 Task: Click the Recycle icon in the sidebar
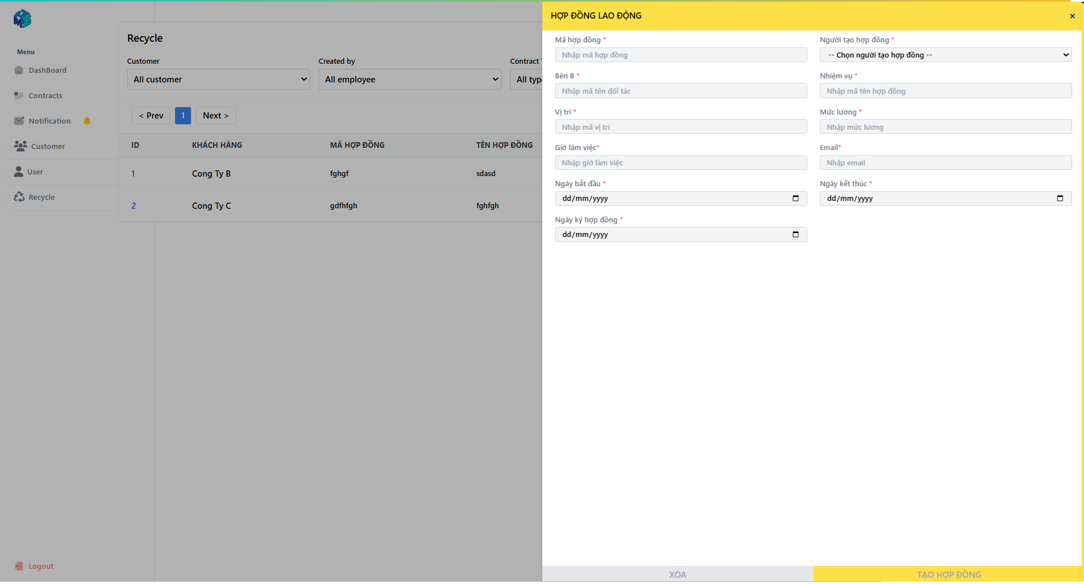coord(19,197)
